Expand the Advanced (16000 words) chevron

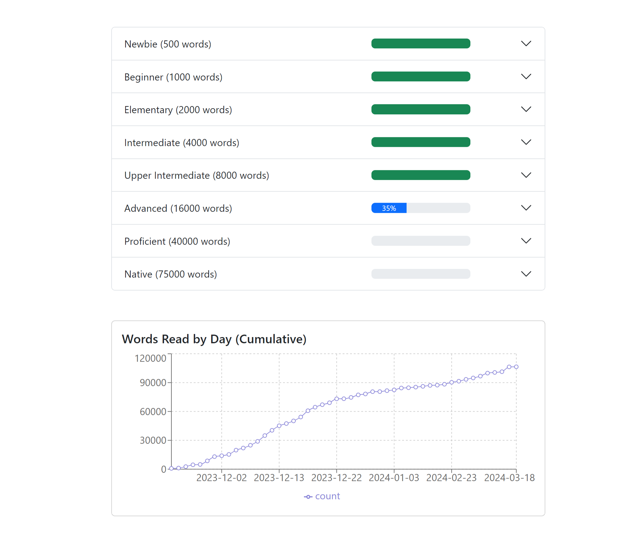point(526,208)
